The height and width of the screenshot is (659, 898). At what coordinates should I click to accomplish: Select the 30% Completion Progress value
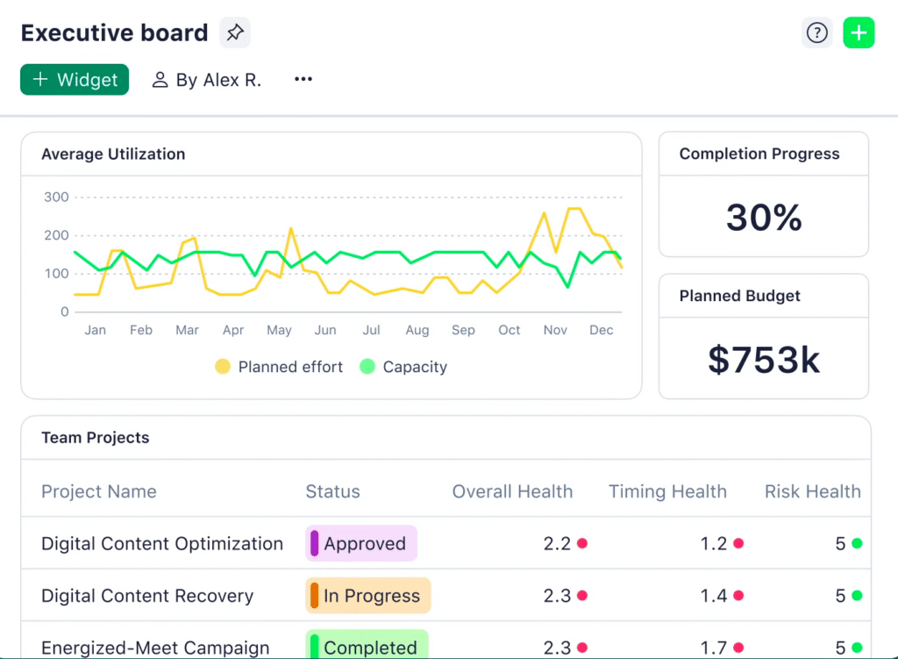(764, 217)
